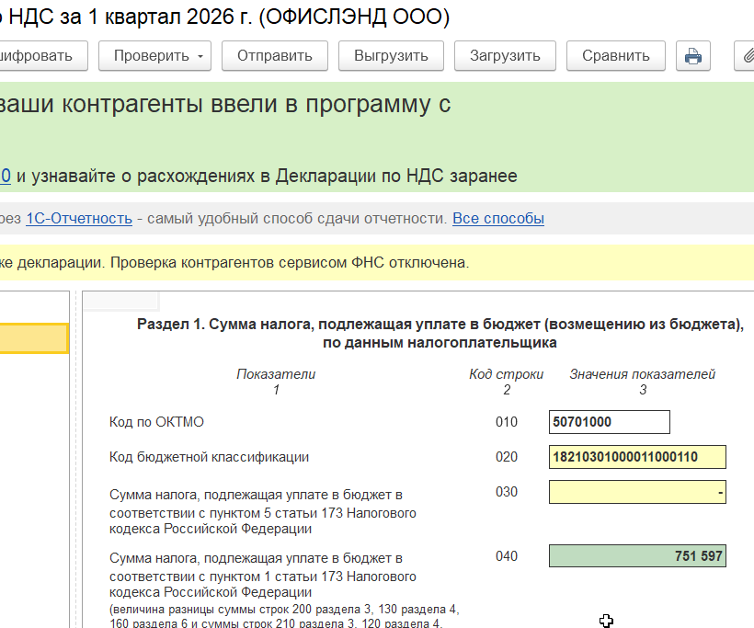The height and width of the screenshot is (628, 754).
Task: Click the green banner about контрагенты
Action: tap(377, 137)
